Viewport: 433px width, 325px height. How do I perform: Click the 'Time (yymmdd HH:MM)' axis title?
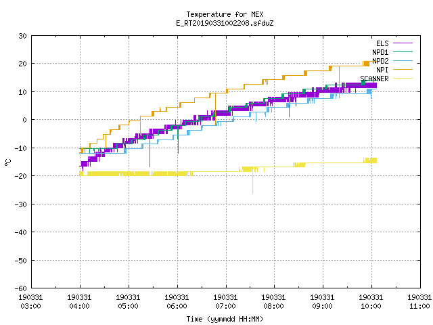click(225, 319)
